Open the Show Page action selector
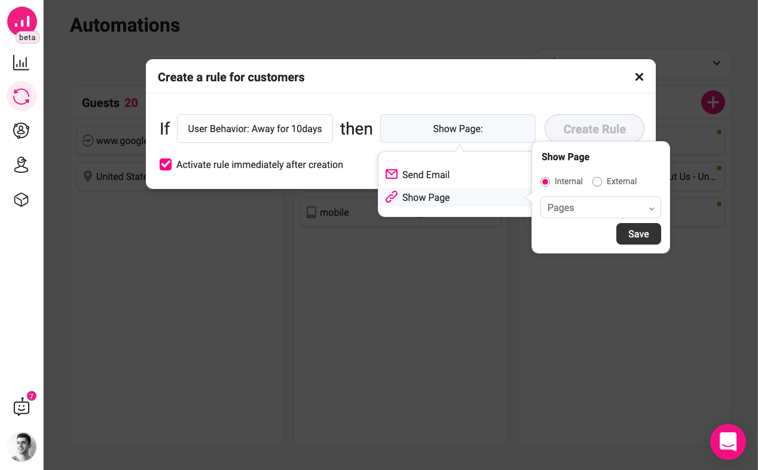758x470 pixels. pyautogui.click(x=457, y=129)
